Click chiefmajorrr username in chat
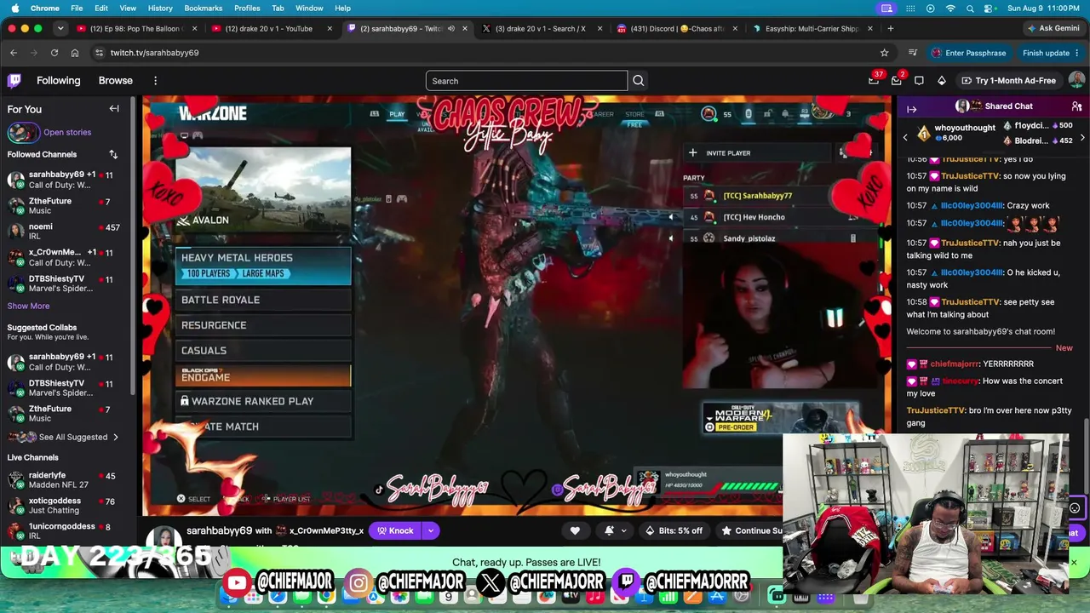 [x=955, y=364]
